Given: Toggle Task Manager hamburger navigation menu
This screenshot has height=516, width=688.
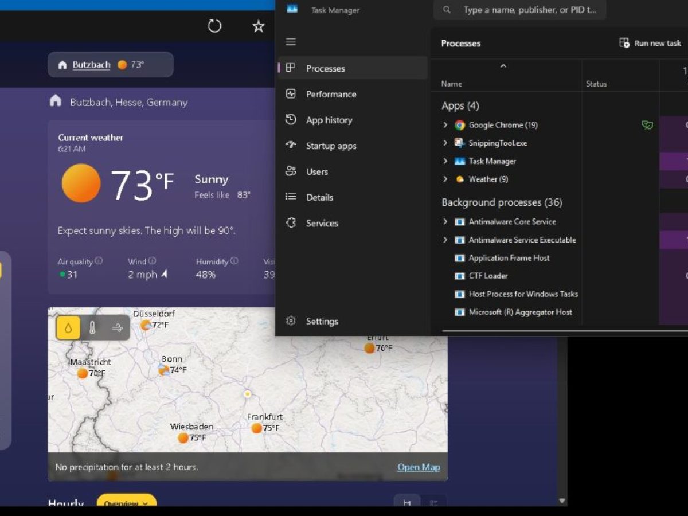Looking at the screenshot, I should pos(291,42).
